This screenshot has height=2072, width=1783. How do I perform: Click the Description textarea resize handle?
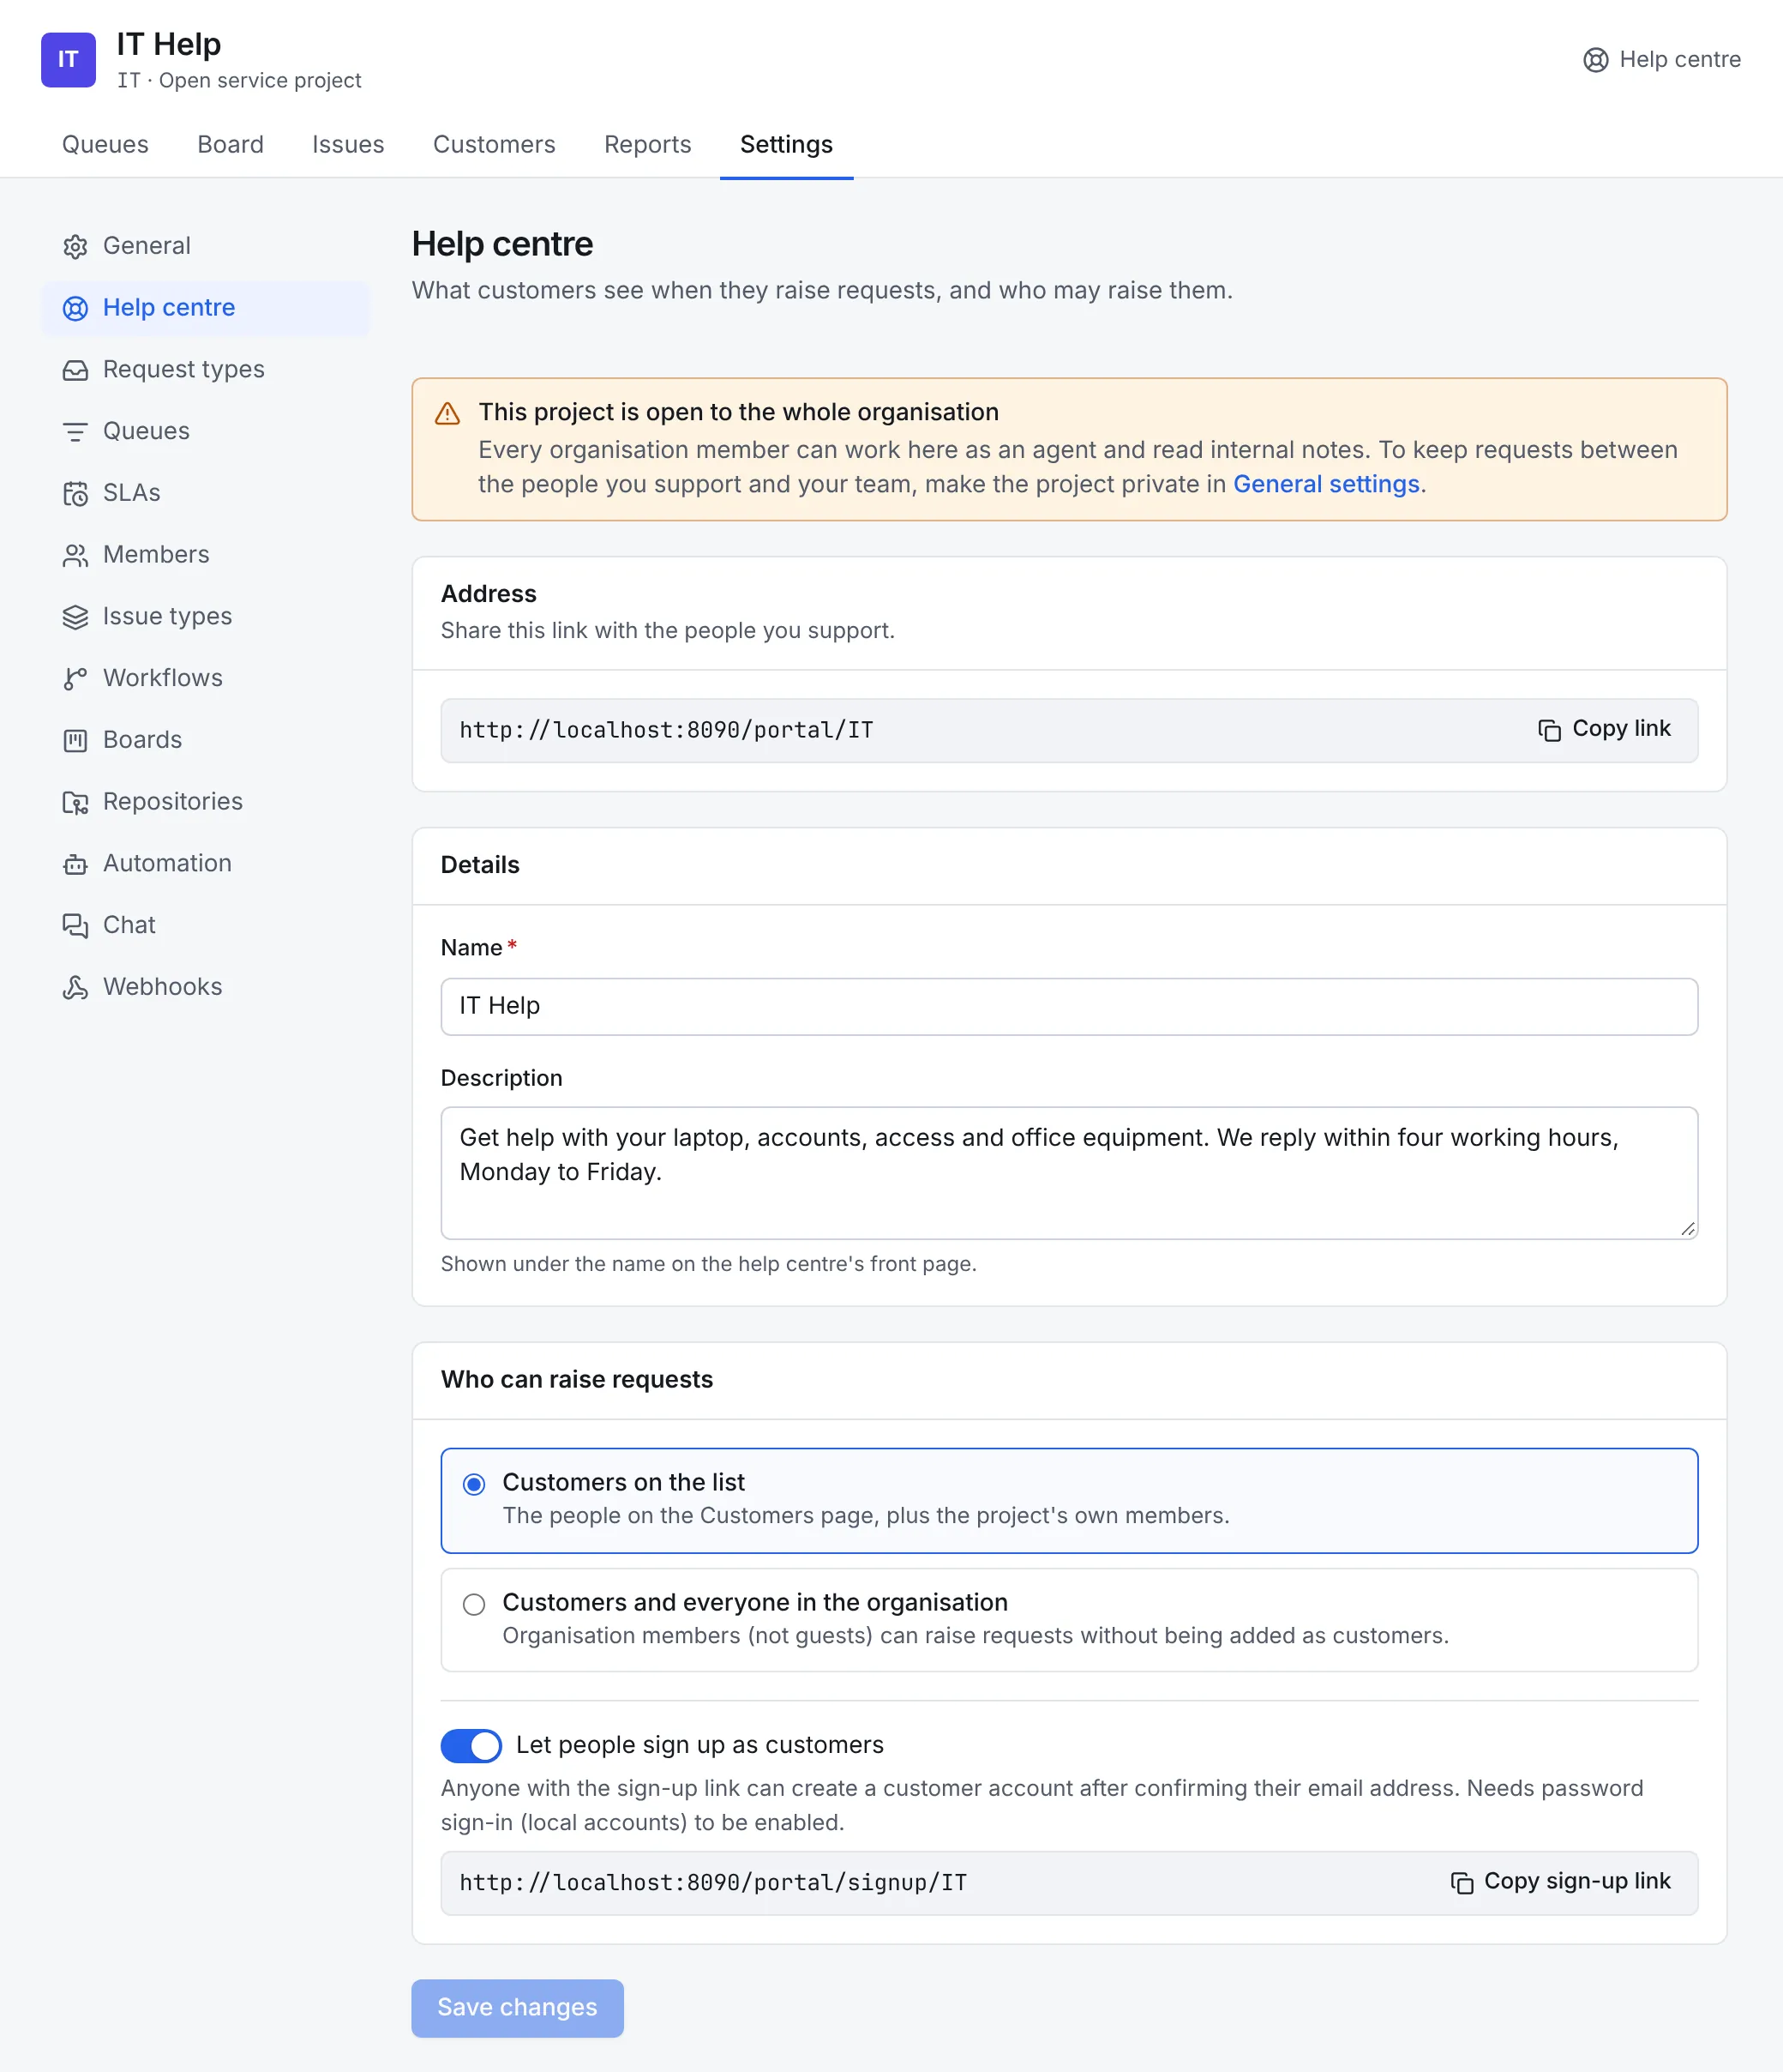click(x=1687, y=1228)
